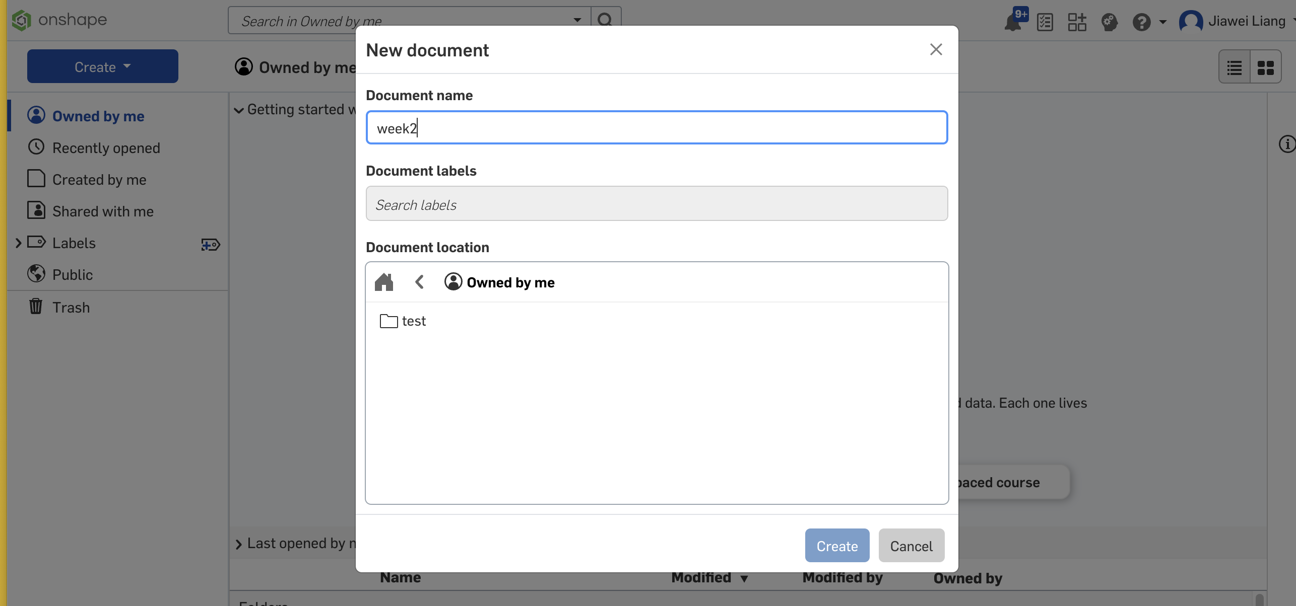Expand the Last opened by me section

(239, 544)
